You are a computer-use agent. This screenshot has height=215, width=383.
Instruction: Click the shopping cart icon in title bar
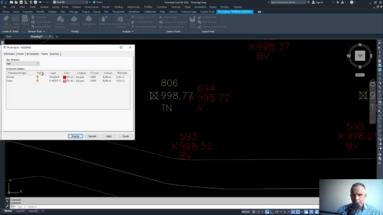click(338, 2)
